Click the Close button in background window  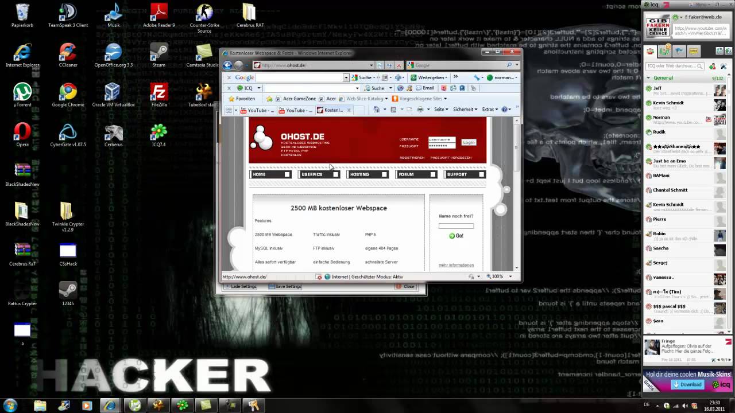point(405,286)
